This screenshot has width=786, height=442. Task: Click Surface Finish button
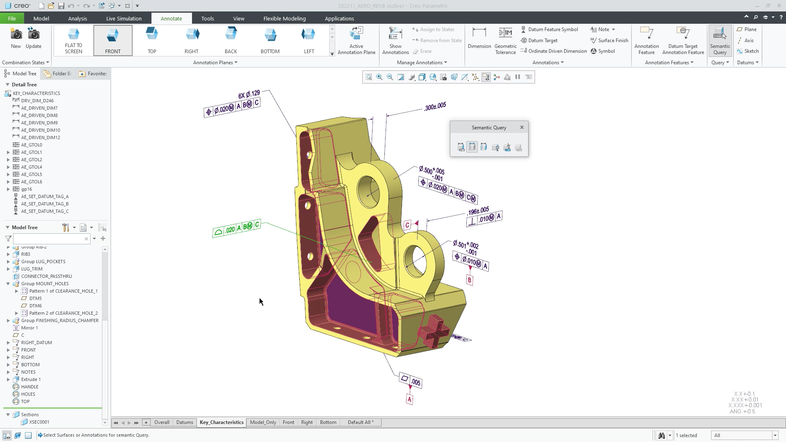pos(609,41)
